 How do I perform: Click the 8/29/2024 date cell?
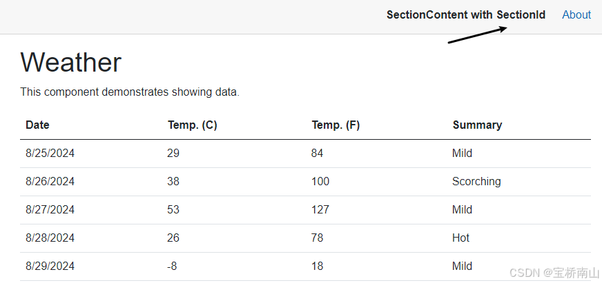tap(50, 266)
